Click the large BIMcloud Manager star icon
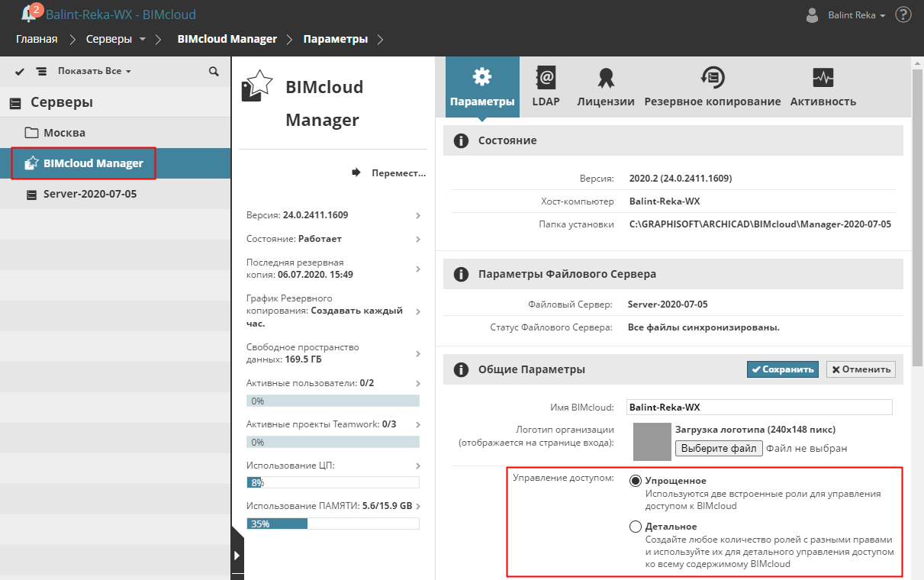The height and width of the screenshot is (580, 924). point(256,85)
